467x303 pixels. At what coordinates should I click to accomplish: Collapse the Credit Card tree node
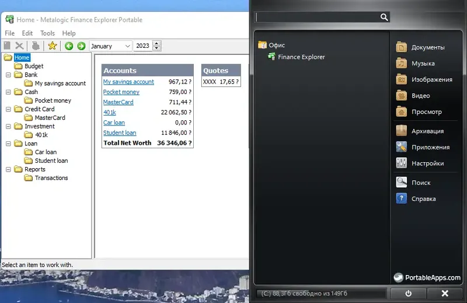(x=8, y=109)
